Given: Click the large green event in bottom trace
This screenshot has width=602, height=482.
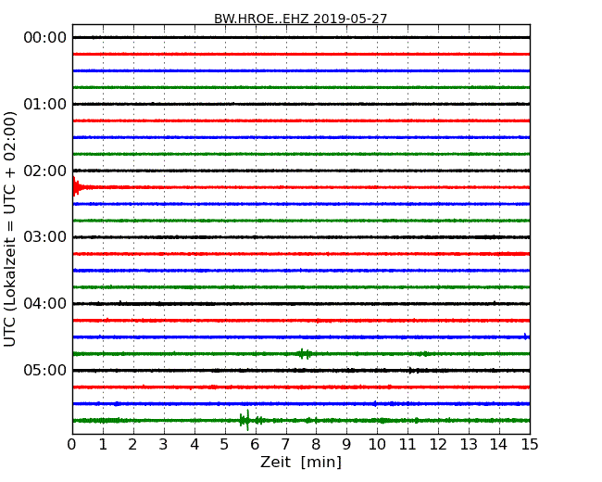Looking at the screenshot, I should (249, 420).
